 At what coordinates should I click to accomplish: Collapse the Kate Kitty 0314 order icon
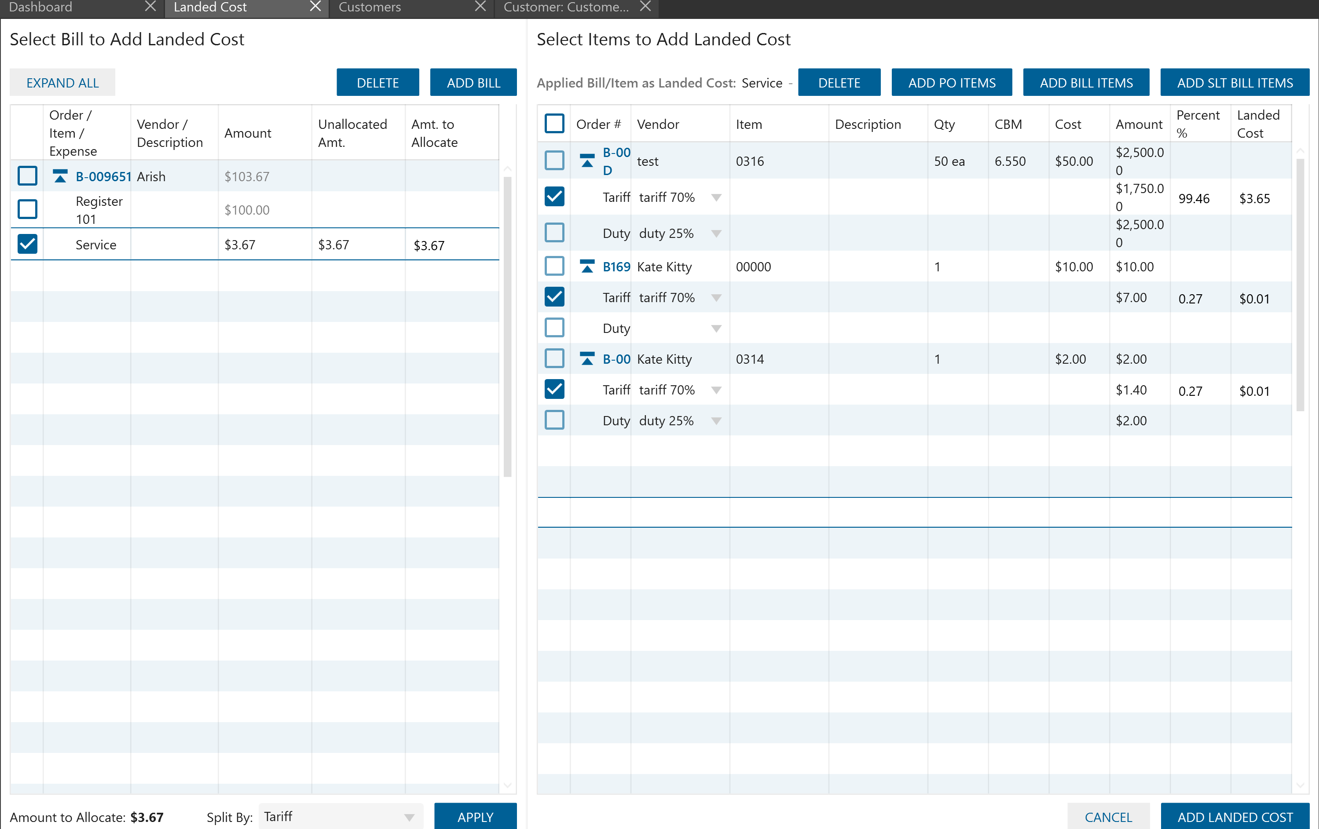tap(586, 359)
